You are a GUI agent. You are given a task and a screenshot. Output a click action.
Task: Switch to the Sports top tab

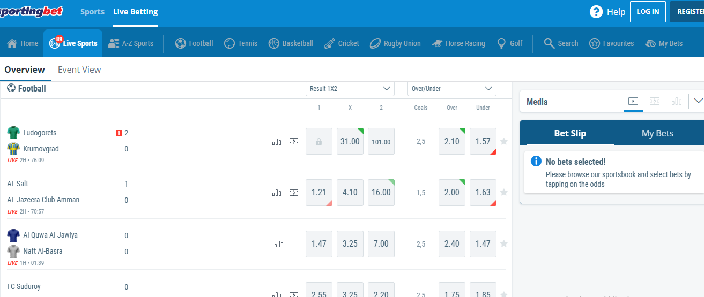click(x=92, y=12)
